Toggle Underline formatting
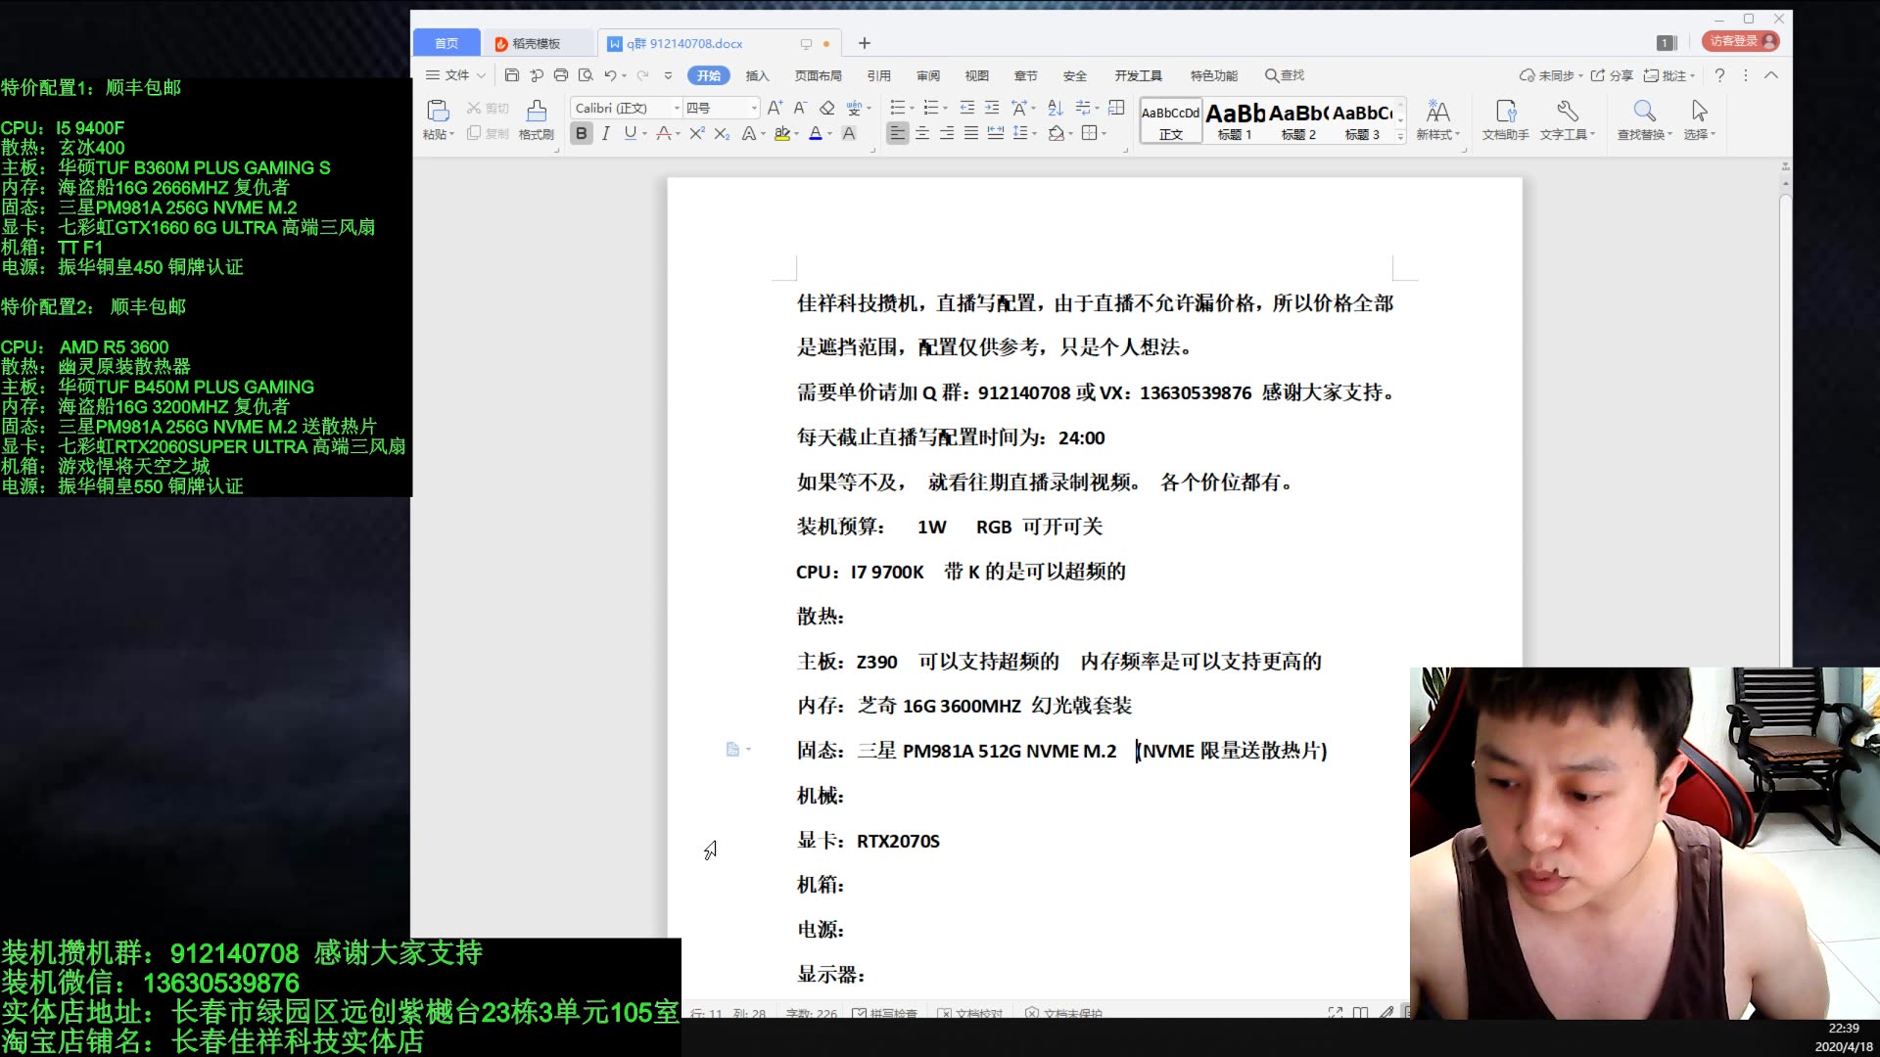 click(630, 133)
